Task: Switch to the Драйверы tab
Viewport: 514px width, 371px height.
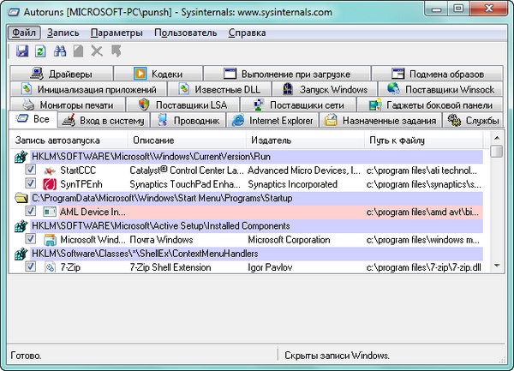Action: (69, 74)
